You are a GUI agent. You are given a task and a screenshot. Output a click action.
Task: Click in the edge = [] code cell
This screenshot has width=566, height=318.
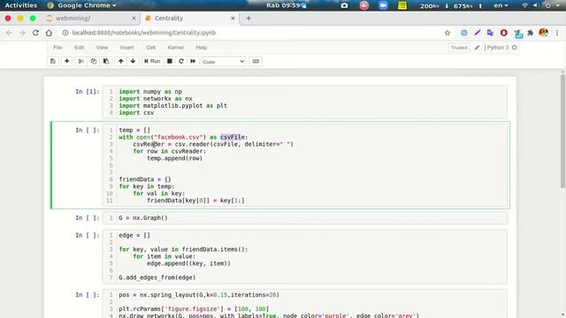(x=304, y=256)
